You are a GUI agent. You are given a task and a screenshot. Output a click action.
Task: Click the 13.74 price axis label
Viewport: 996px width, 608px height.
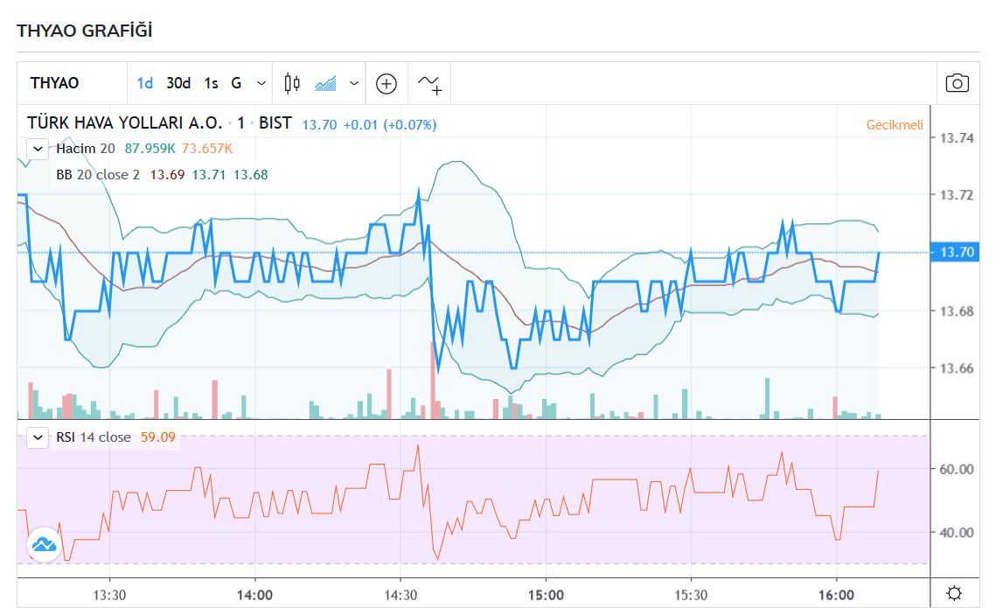957,138
